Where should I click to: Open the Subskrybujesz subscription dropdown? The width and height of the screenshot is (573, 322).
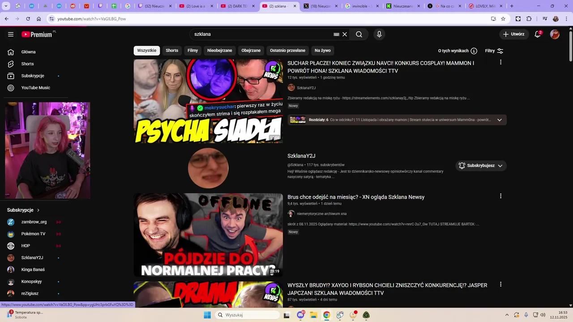[x=481, y=165]
